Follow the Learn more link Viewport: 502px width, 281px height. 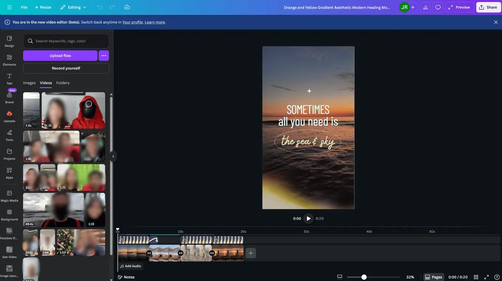[155, 22]
